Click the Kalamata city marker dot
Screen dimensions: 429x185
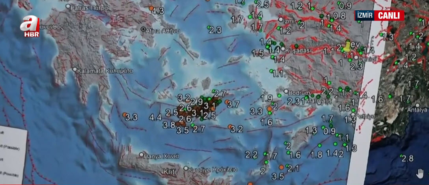[x=75, y=70]
